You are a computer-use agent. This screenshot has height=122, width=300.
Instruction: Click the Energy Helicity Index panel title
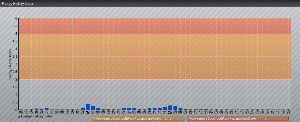click(17, 4)
